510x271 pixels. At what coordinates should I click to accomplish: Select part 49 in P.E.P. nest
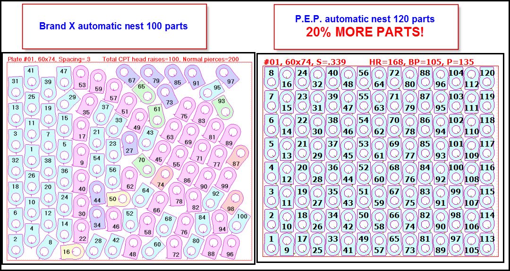364,244
